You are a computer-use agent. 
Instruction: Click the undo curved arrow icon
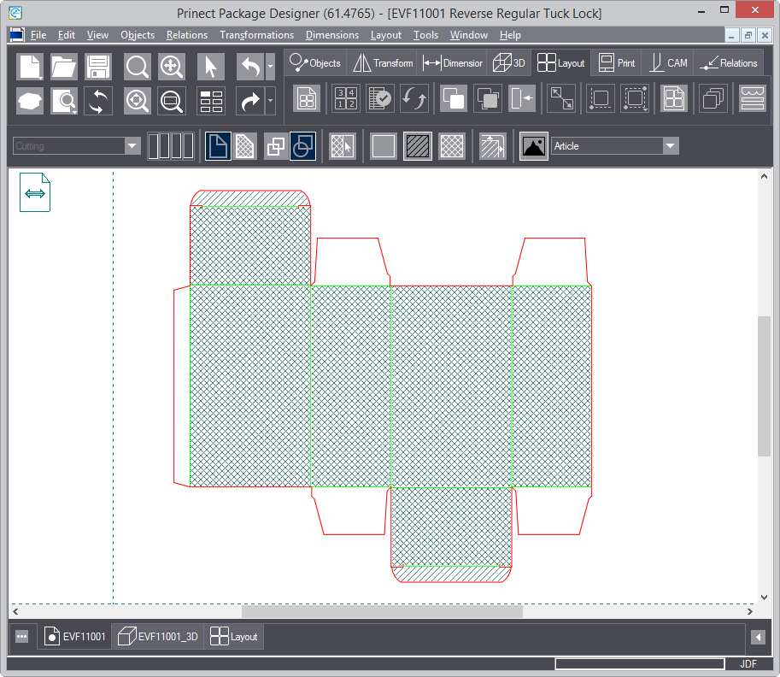click(249, 67)
